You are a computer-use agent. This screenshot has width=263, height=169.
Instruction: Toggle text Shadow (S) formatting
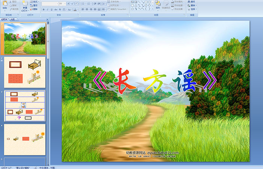[x=60, y=9]
